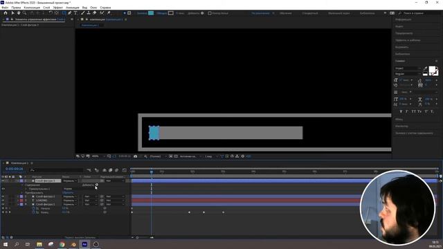The image size is (443, 249).
Task: Open blend mode dropdown of LOADING layer
Action: tap(70, 201)
